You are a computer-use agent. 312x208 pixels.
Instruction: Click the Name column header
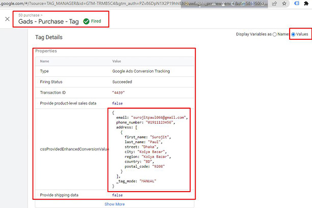[x=44, y=61]
